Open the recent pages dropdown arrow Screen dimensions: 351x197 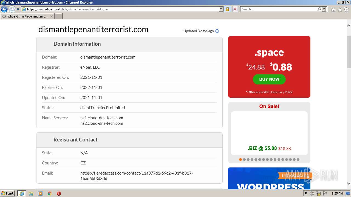18,9
